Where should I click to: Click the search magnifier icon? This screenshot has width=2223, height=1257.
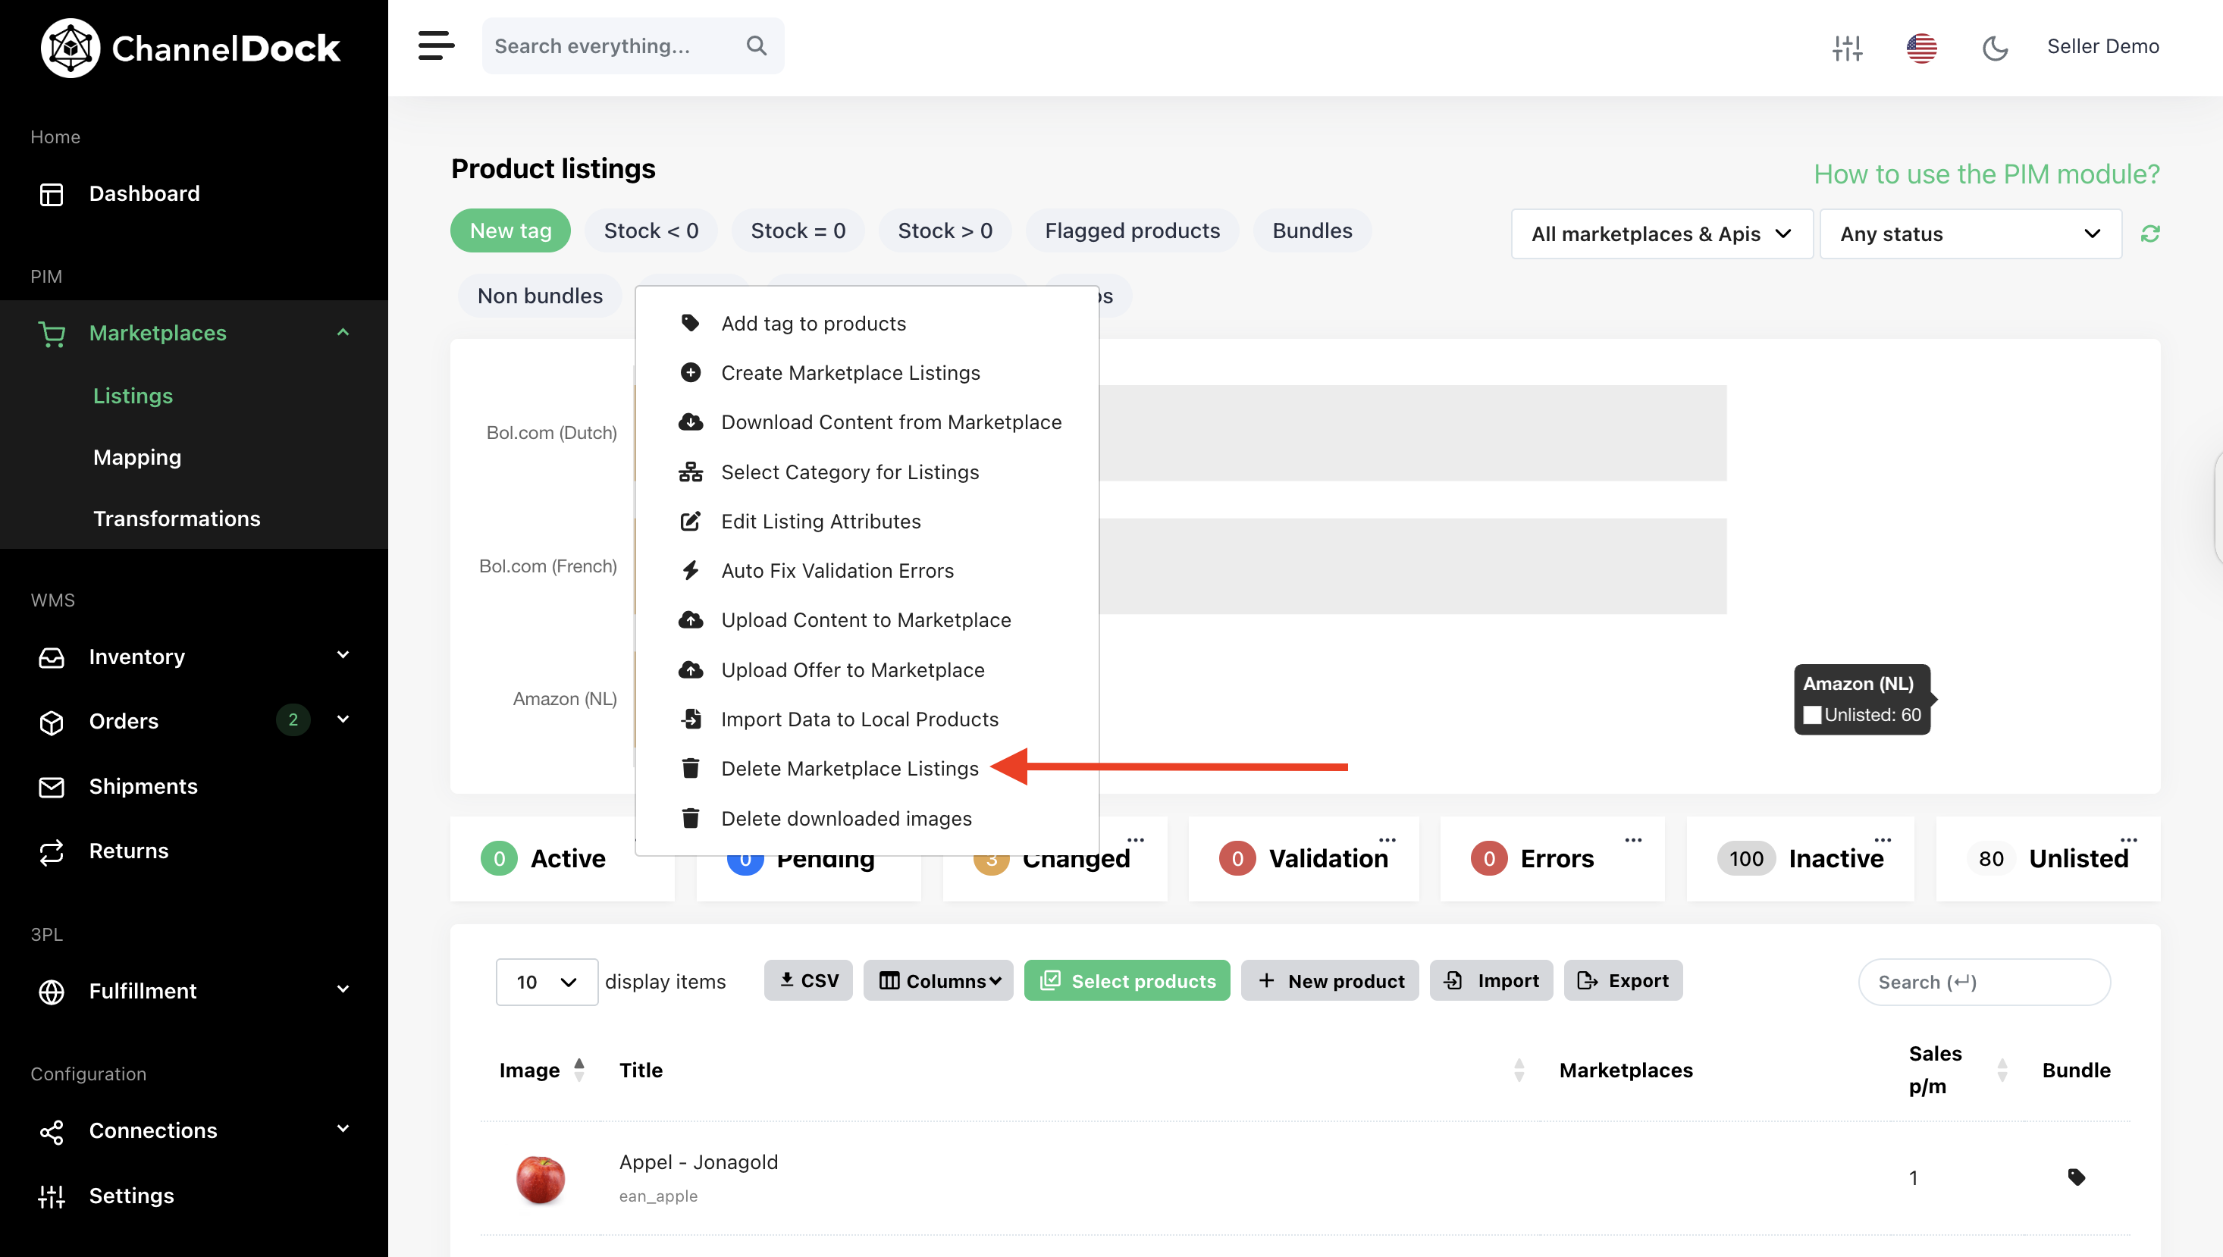[x=756, y=45]
